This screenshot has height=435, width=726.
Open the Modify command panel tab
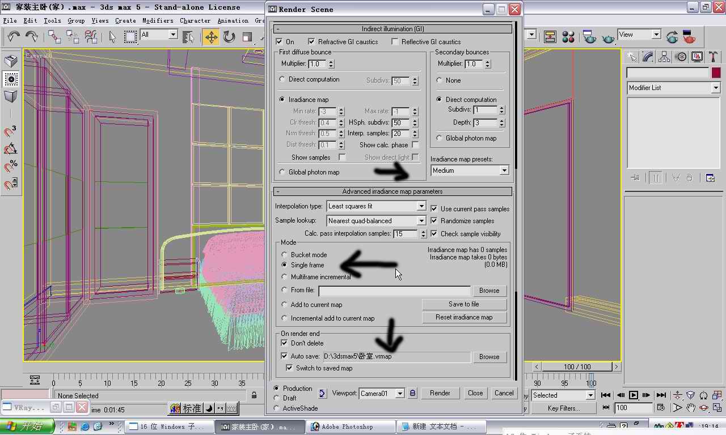coord(648,57)
